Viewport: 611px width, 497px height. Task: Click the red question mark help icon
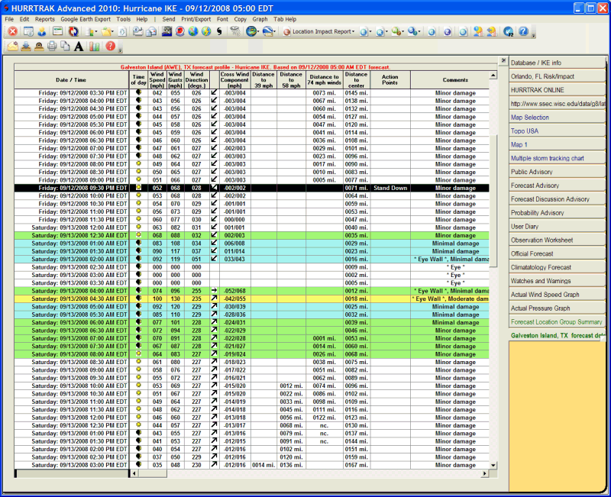click(110, 46)
